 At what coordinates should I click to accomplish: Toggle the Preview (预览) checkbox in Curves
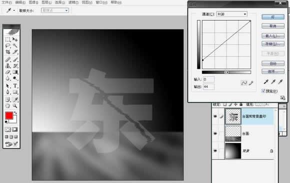[x=263, y=91]
